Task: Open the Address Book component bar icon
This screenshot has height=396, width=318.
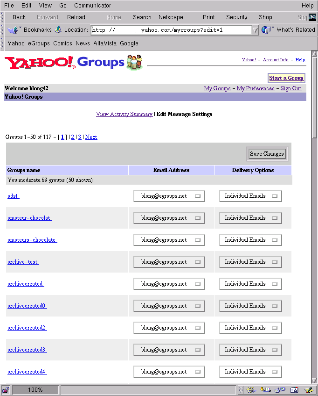Action: click(294, 390)
